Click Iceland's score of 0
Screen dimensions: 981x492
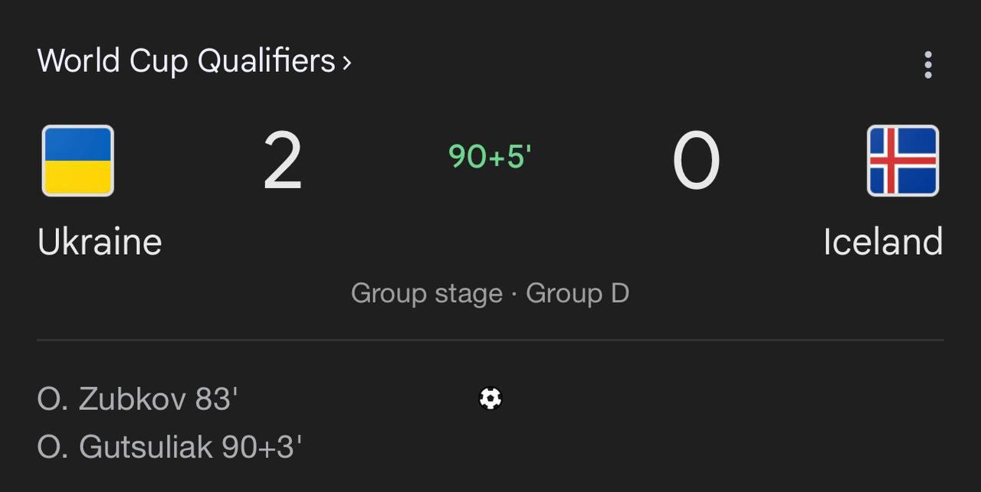[696, 161]
